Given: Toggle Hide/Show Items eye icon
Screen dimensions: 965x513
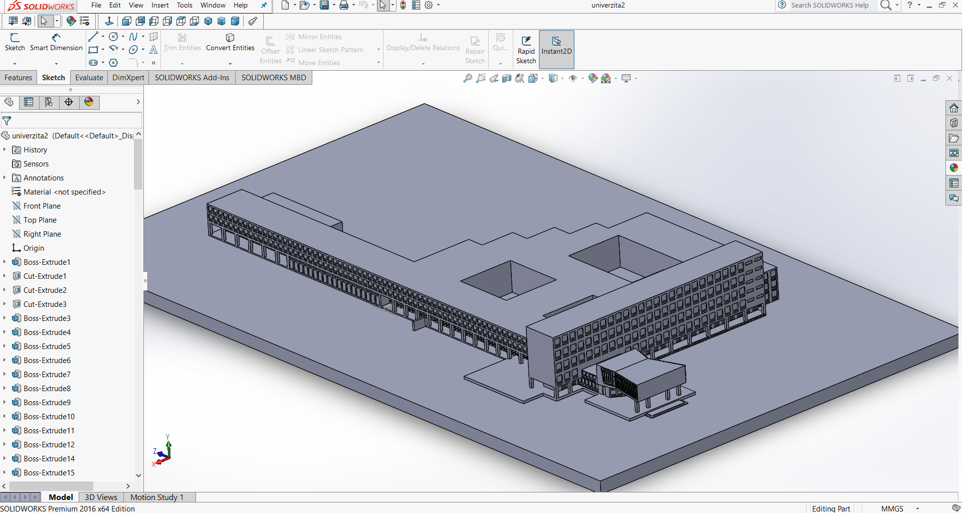Looking at the screenshot, I should [573, 78].
